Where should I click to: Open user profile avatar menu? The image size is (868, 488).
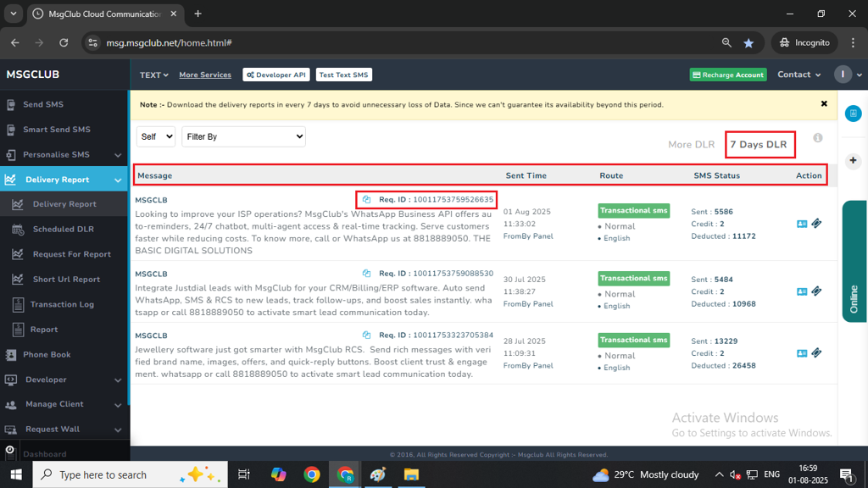pyautogui.click(x=843, y=75)
